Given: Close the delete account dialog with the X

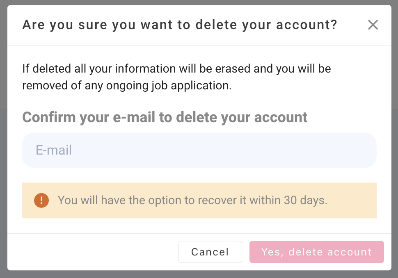Looking at the screenshot, I should tap(373, 25).
